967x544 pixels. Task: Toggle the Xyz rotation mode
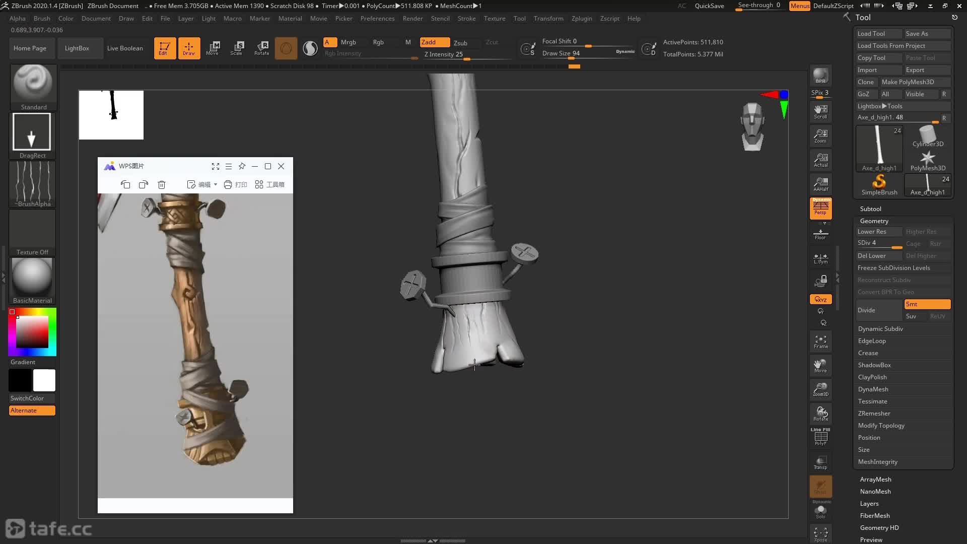coord(820,299)
